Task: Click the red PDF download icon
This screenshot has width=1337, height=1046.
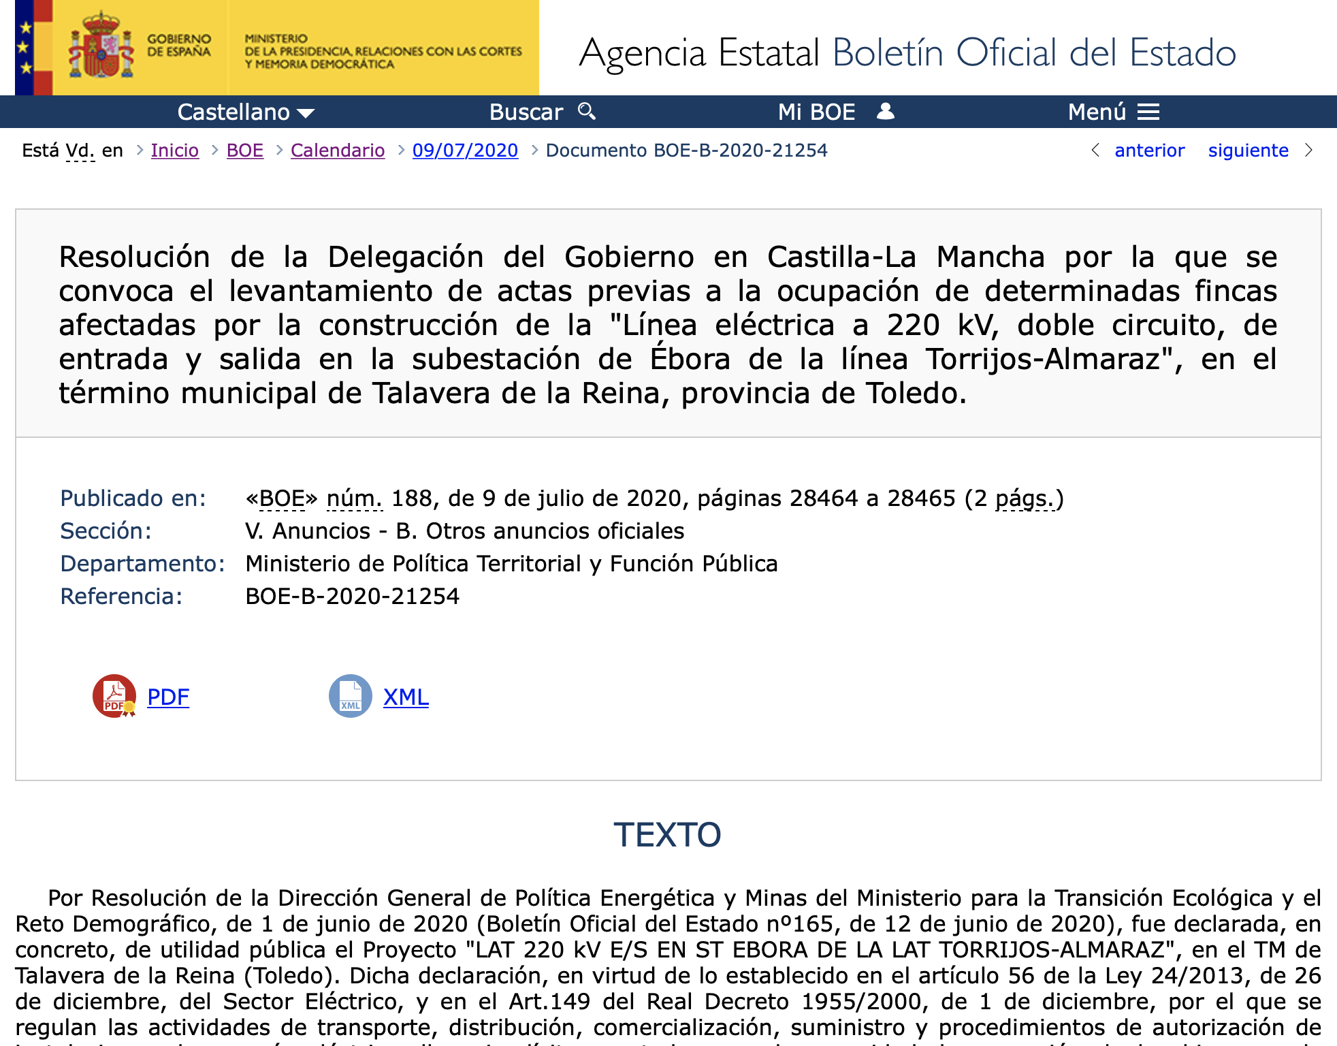Action: pos(114,696)
